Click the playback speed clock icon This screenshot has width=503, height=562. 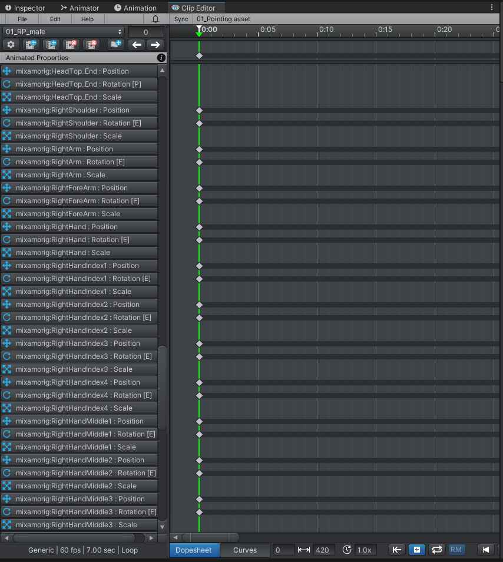coord(347,550)
